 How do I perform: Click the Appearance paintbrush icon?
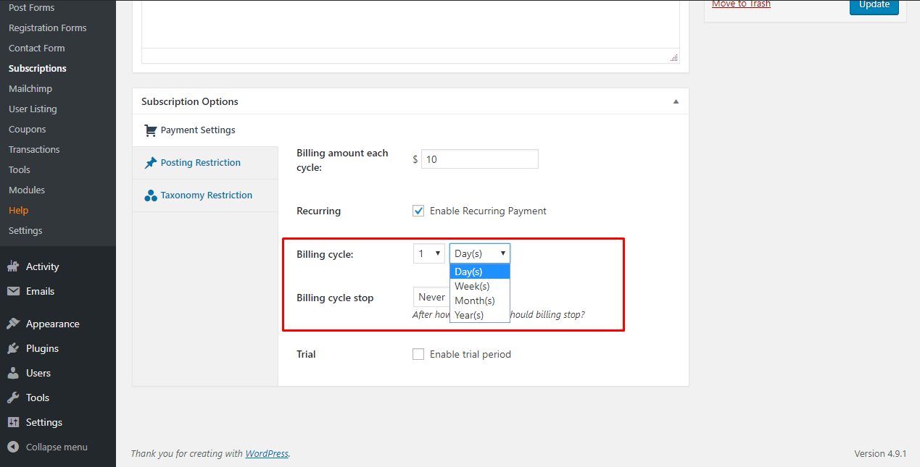(x=13, y=324)
